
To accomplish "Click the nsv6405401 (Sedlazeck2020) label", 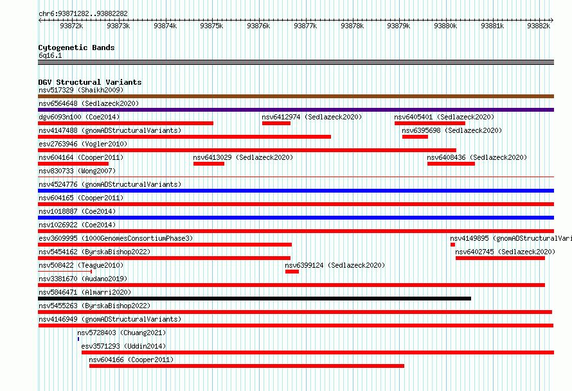I will click(x=444, y=117).
